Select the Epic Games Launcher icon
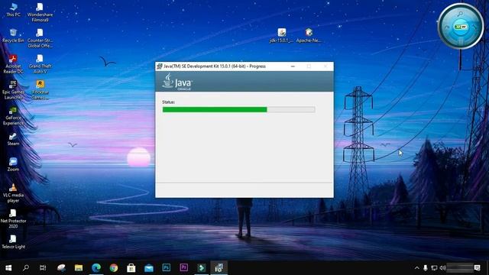The height and width of the screenshot is (275, 489). pos(13,90)
